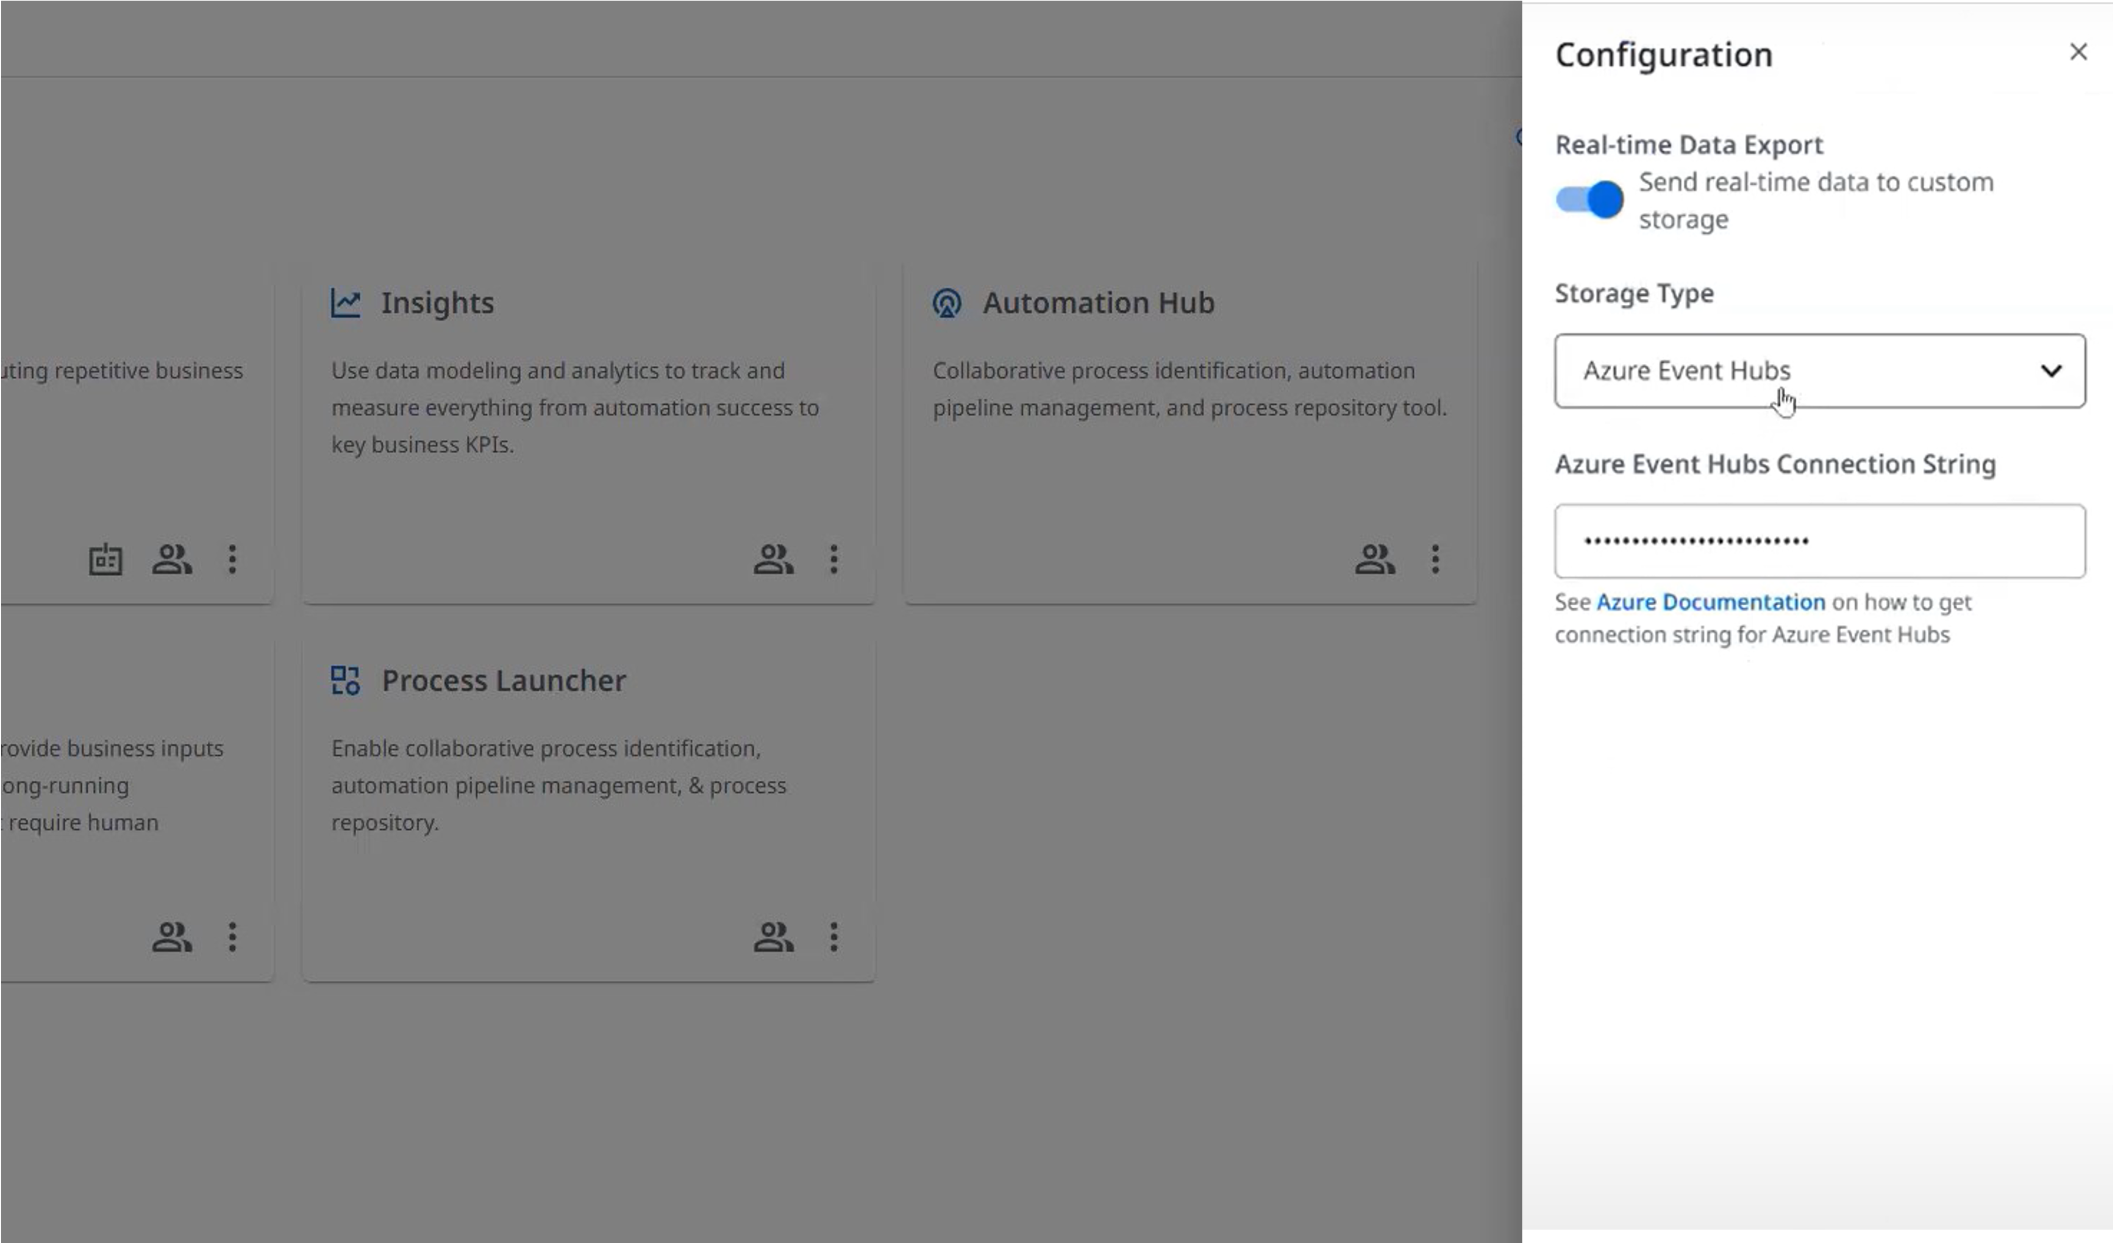Click the 'Storage Type' label
Image resolution: width=2115 pixels, height=1243 pixels.
(x=1634, y=293)
